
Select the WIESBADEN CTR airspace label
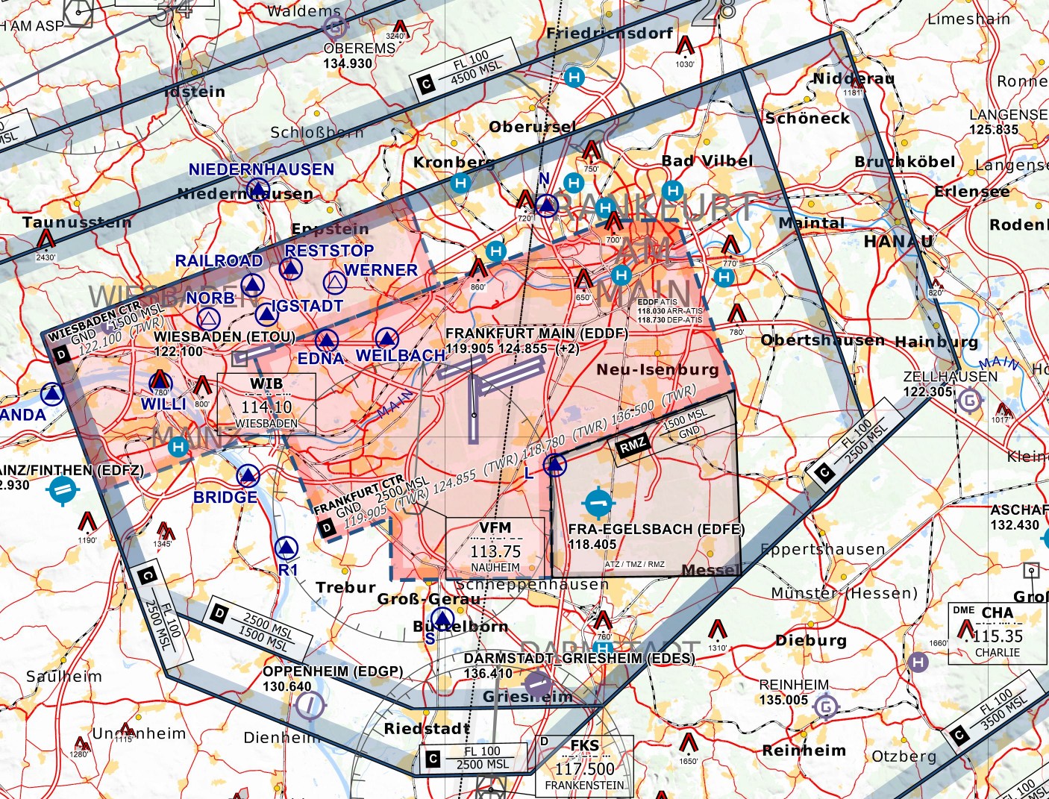[x=95, y=323]
